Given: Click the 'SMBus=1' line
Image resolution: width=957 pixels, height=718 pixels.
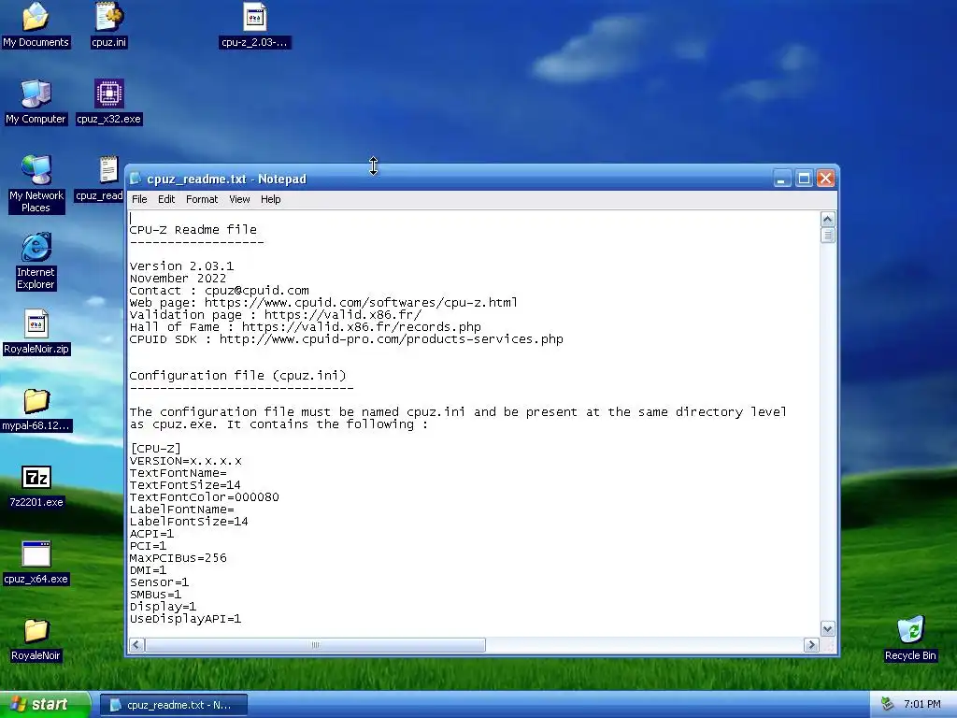Looking at the screenshot, I should (x=155, y=595).
